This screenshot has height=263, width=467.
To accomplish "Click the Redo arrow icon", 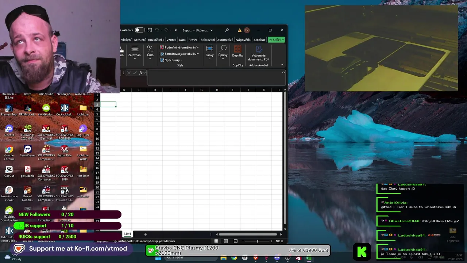I will click(x=166, y=30).
